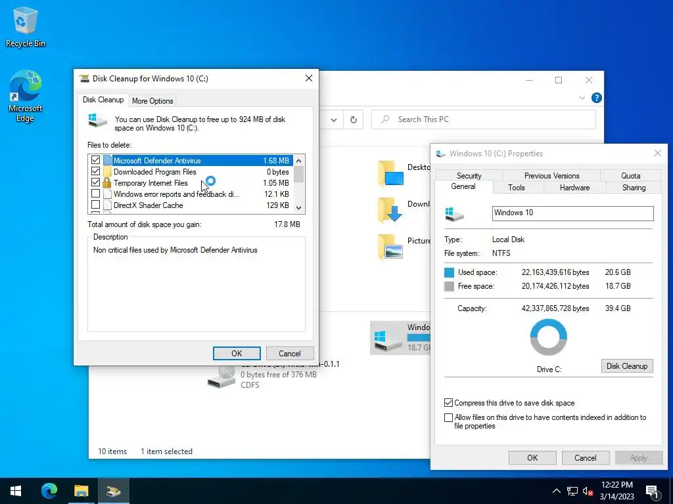This screenshot has width=673, height=504.
Task: Click the Help icon in File Explorer
Action: 597,98
